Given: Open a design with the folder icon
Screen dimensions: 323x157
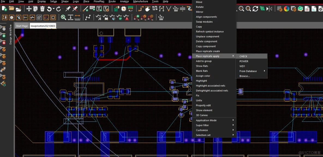Looking at the screenshot, I should click(11, 9).
